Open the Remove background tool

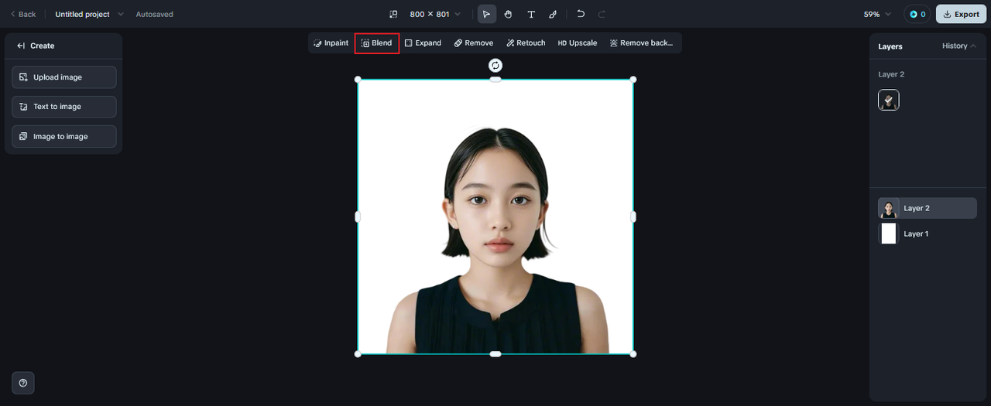[x=641, y=43]
